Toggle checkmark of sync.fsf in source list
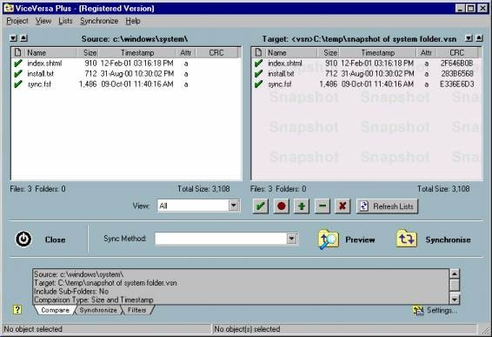 pos(18,84)
